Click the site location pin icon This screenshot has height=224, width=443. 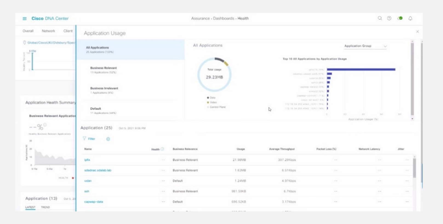(x=24, y=43)
